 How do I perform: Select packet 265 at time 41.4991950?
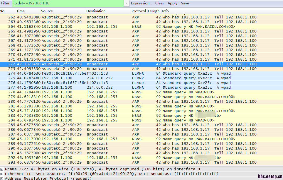(x=141, y=31)
